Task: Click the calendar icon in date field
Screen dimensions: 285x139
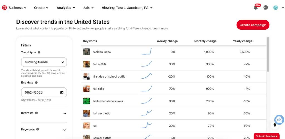Action: click(62, 92)
